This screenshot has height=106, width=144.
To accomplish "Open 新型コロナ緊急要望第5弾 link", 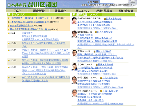I will (34, 36).
